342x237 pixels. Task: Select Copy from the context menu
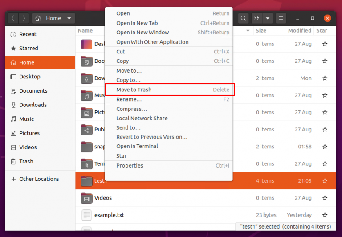169,61
